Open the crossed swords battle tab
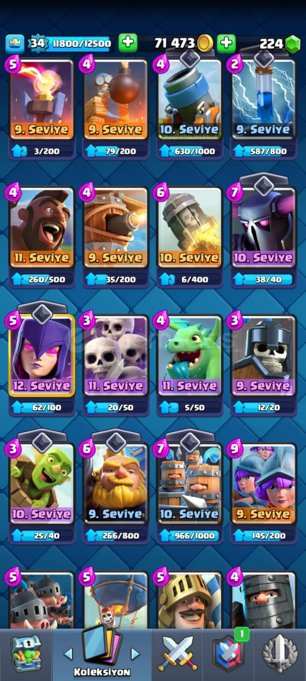Image resolution: width=306 pixels, height=681 pixels. [178, 653]
